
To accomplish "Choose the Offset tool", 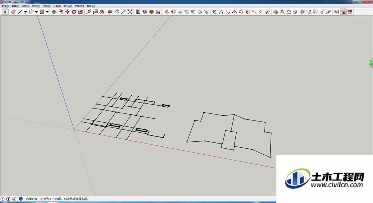I will (x=61, y=12).
